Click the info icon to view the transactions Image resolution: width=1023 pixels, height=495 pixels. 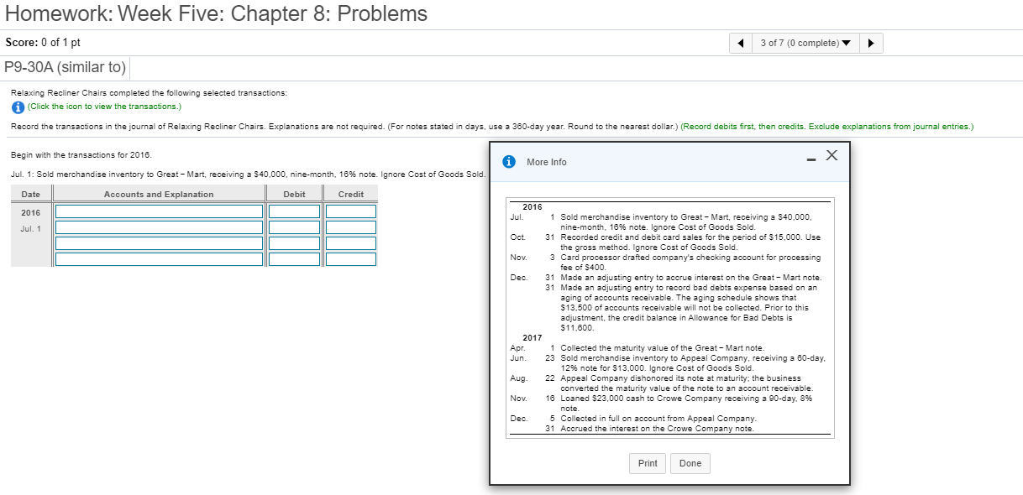(18, 106)
